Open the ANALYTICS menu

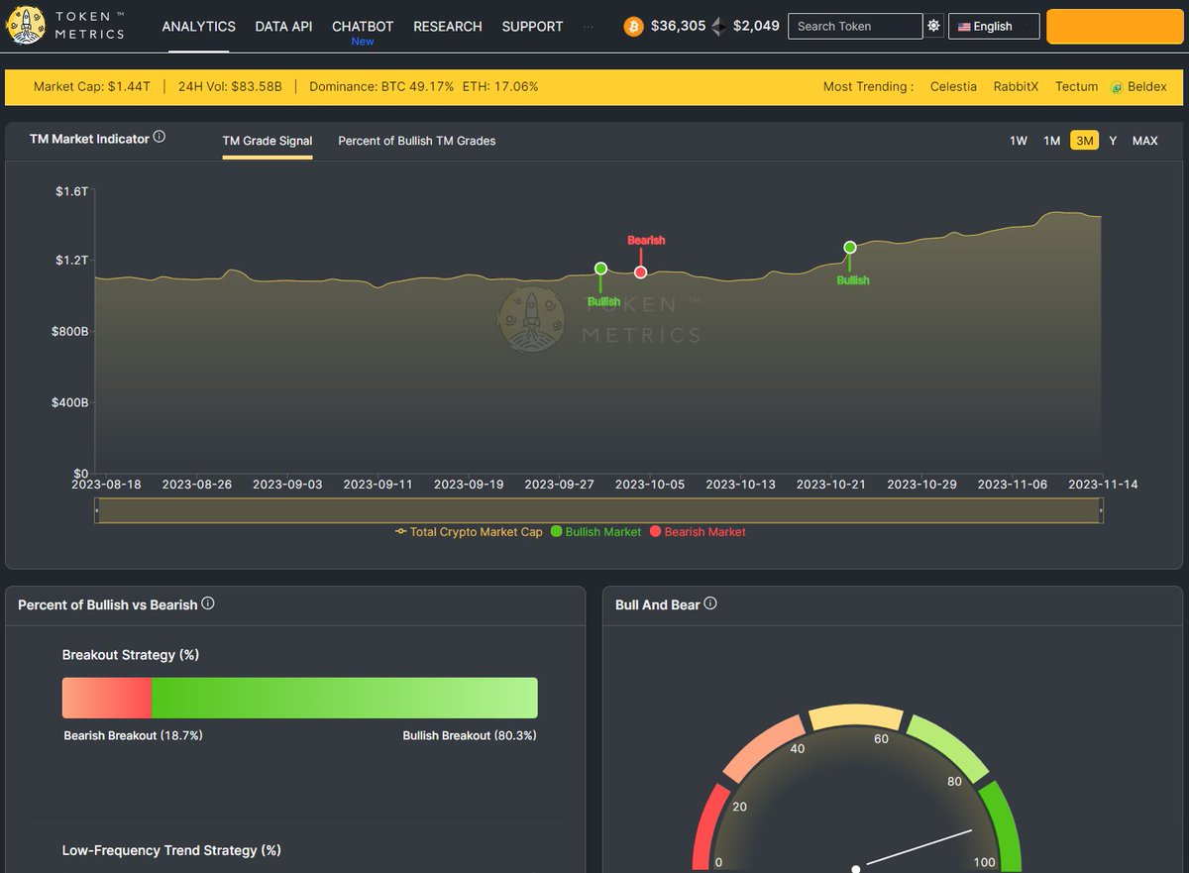[x=198, y=27]
